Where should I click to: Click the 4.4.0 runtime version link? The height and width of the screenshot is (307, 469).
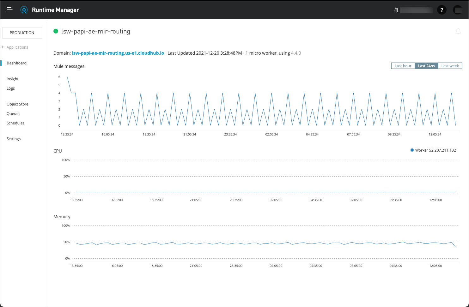[296, 53]
